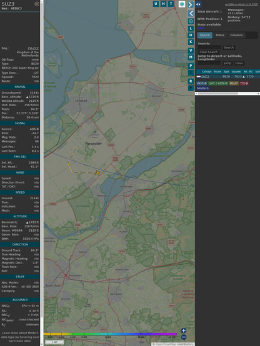The height and width of the screenshot is (346, 260).
Task: Toggle the R map button
Action: tap(191, 81)
